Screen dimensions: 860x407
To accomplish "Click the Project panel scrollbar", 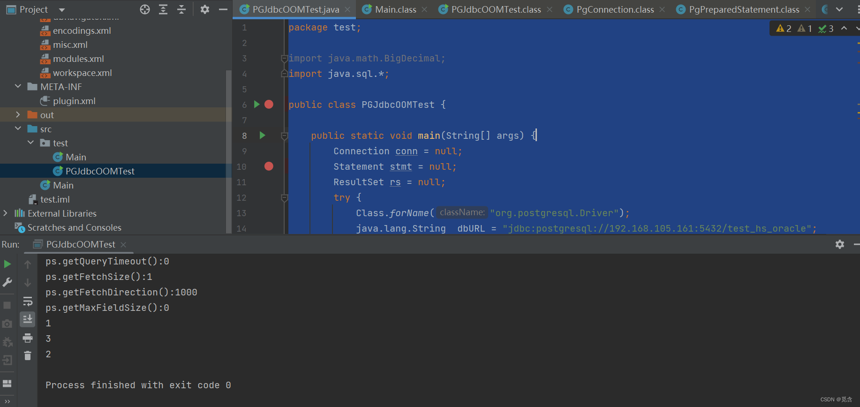I will 229,151.
